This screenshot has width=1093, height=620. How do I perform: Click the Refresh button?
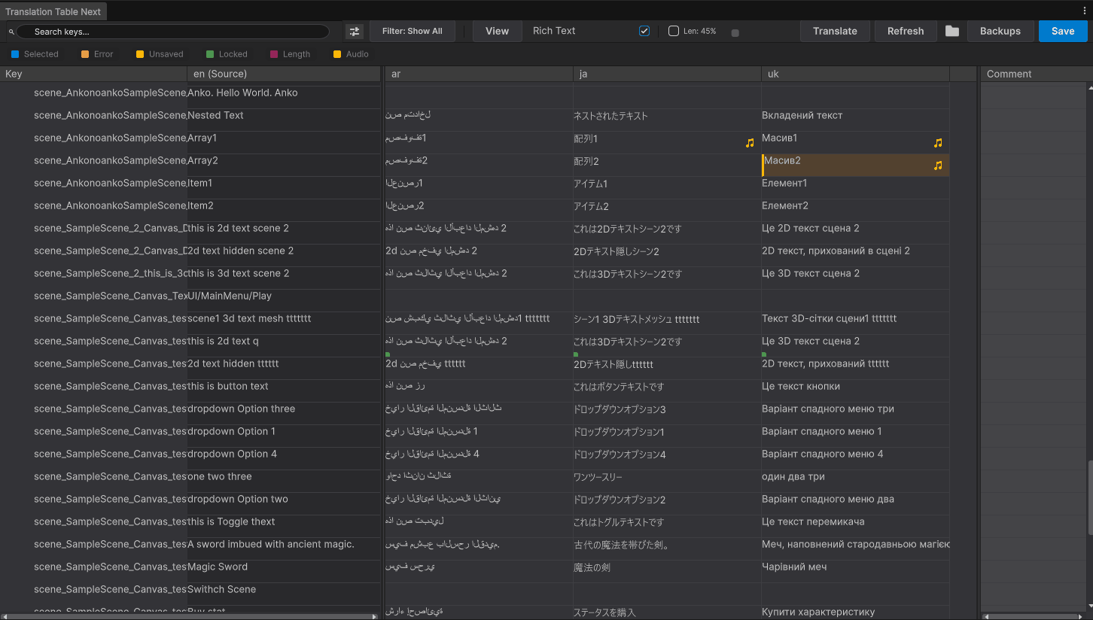905,31
